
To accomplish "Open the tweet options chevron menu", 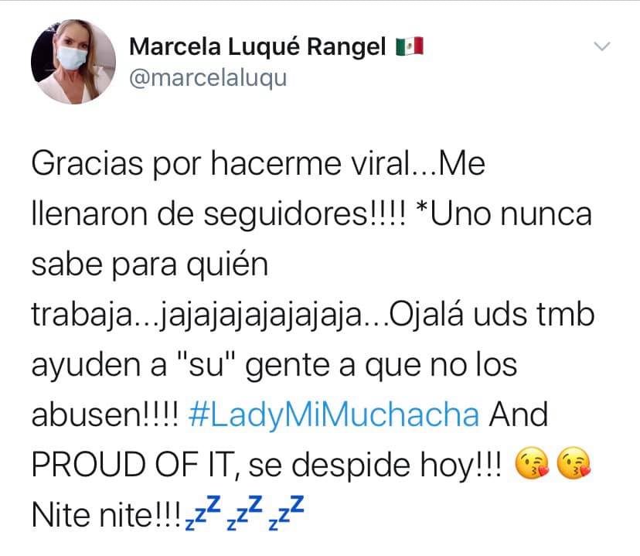I will point(601,46).
